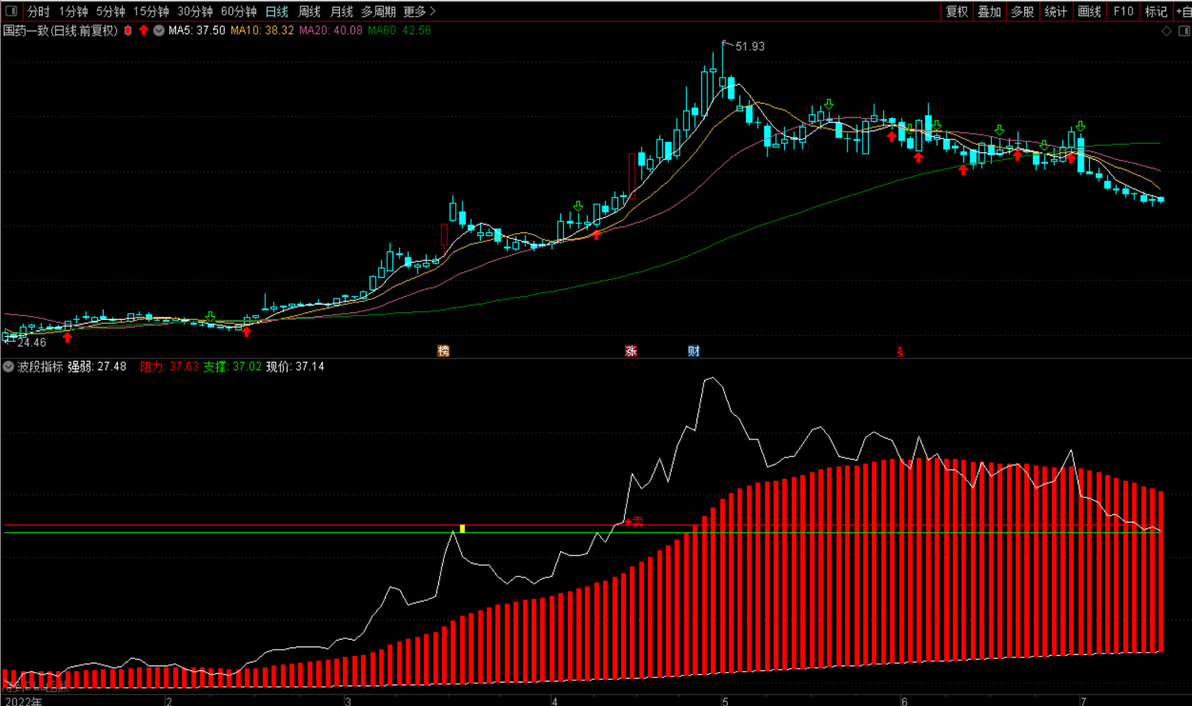The image size is (1192, 706).
Task: Select the 30分钟 period tab
Action: click(195, 11)
